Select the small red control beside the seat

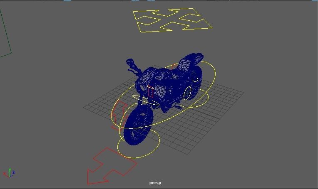coord(174,66)
